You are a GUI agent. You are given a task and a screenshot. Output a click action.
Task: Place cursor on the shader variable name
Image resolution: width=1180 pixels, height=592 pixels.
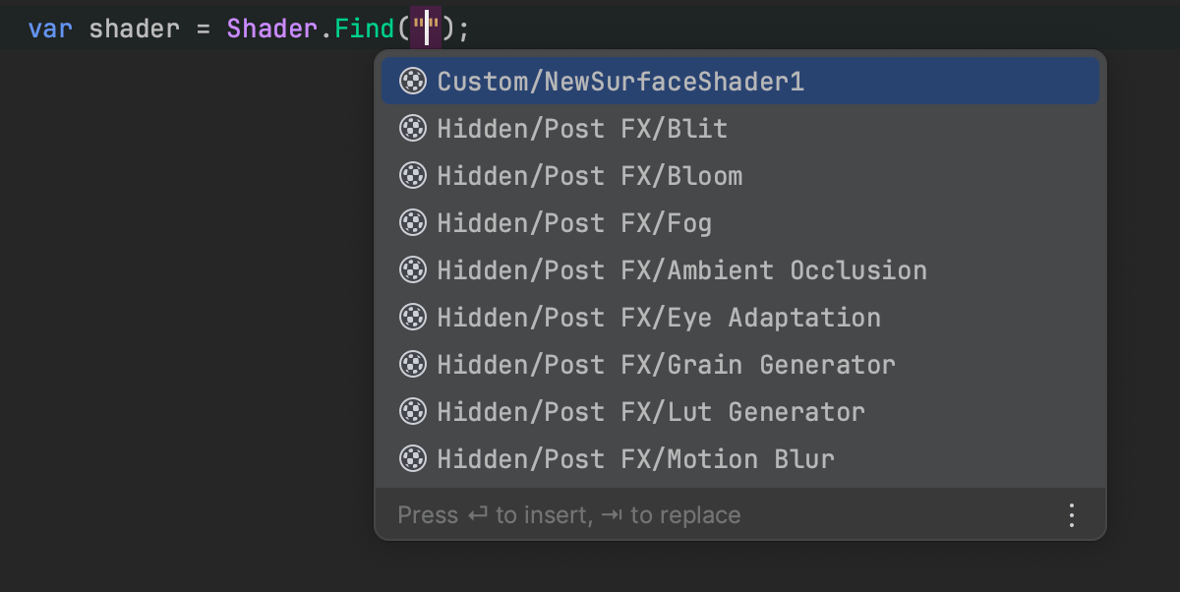pyautogui.click(x=134, y=29)
